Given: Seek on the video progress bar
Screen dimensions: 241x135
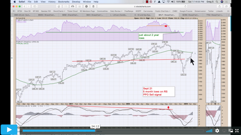Looking at the screenshot, I should pyautogui.click(x=113, y=131).
